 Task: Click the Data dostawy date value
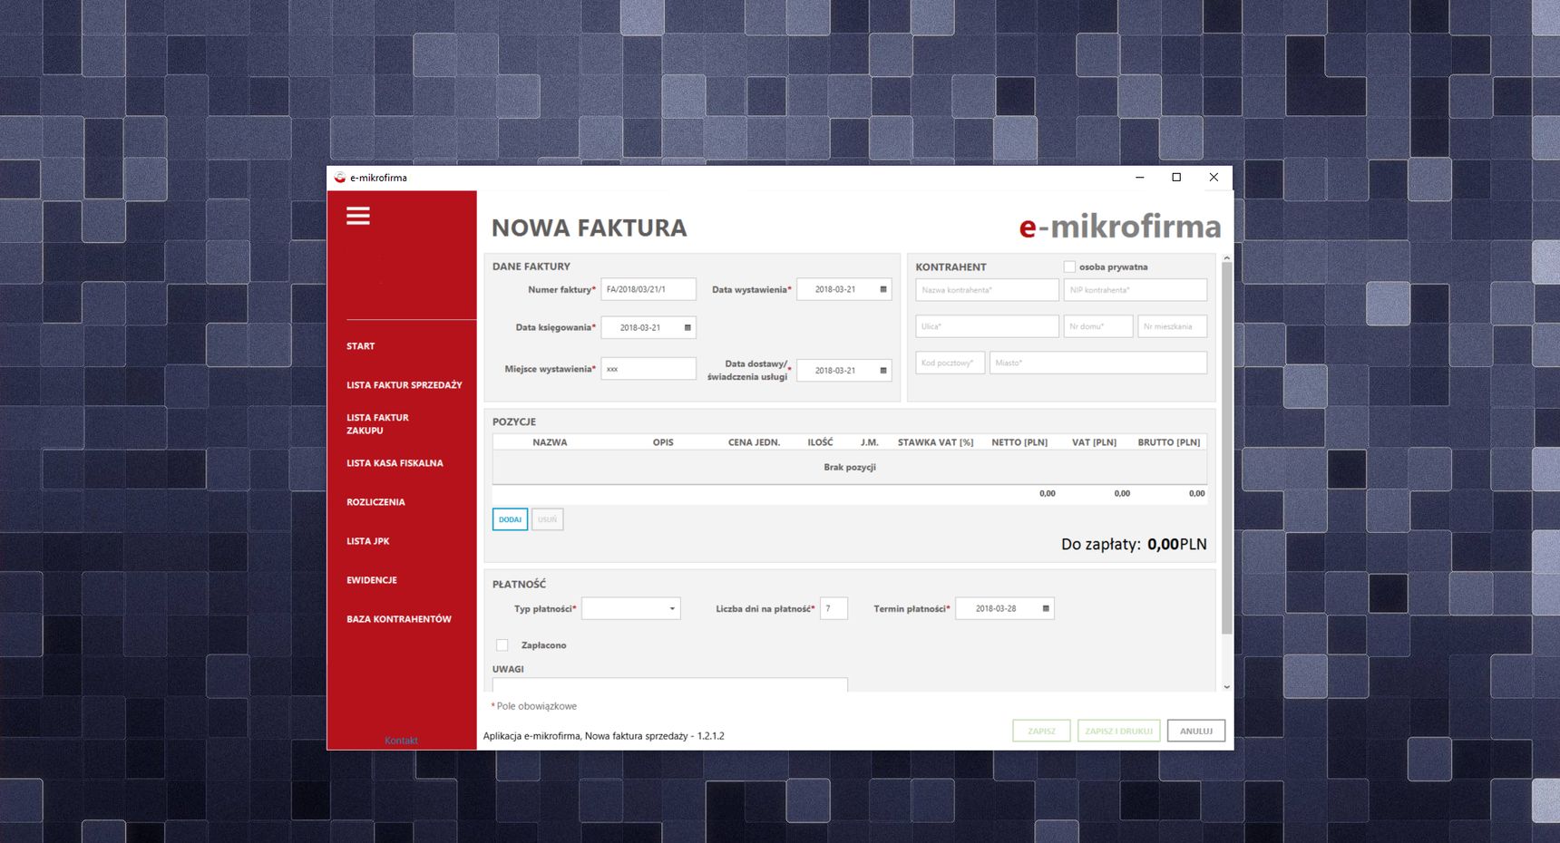[835, 371]
